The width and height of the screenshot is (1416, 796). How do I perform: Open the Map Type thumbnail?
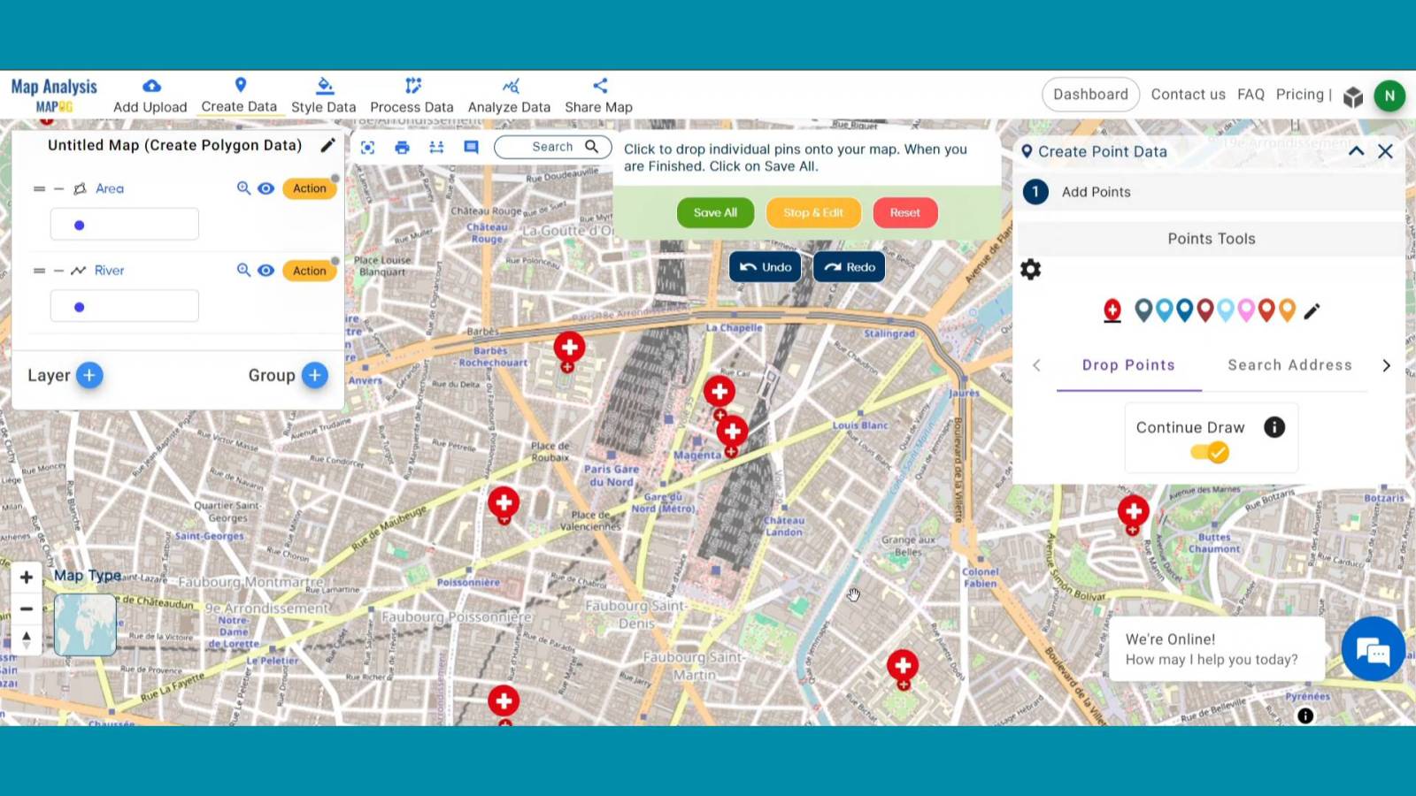click(85, 624)
